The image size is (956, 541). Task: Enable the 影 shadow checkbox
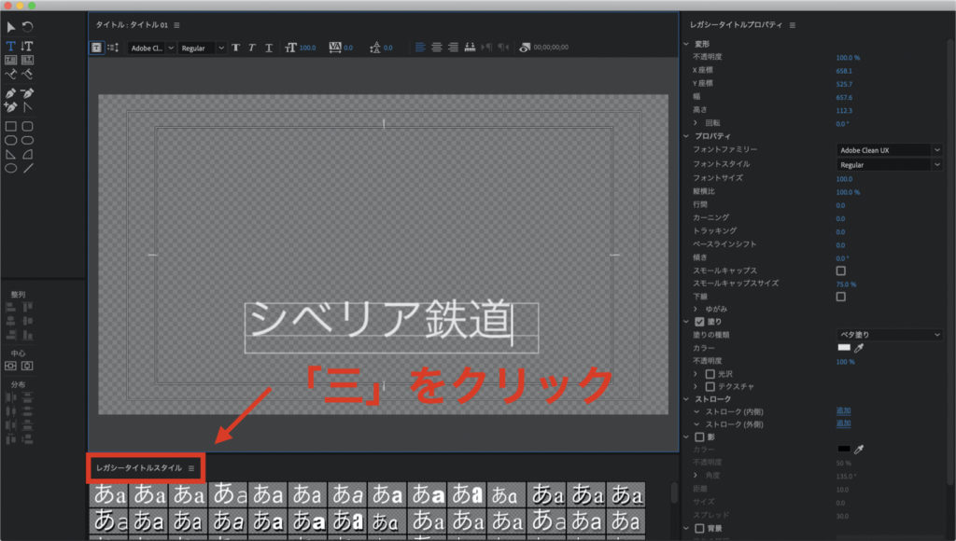click(x=699, y=437)
